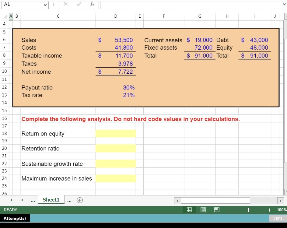Expand the sheet list ellipsis before Sheet1

click(33, 200)
